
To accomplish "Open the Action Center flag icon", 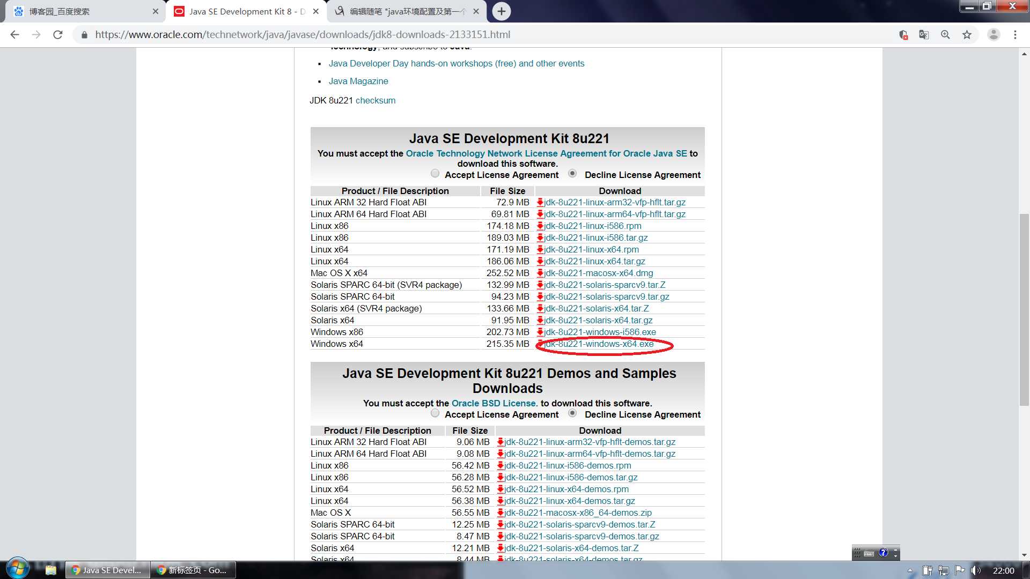I will coord(960,570).
